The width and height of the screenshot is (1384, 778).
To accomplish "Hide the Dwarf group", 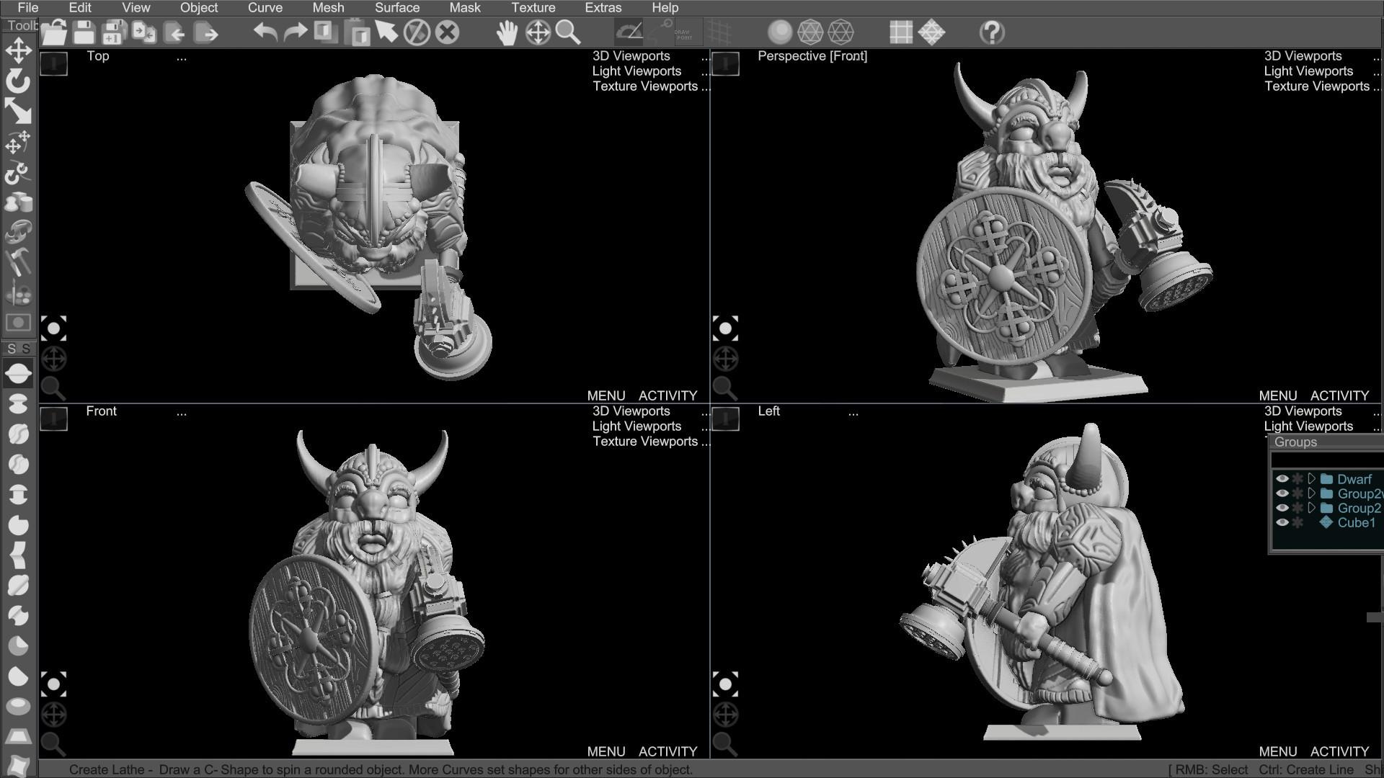I will [1282, 479].
